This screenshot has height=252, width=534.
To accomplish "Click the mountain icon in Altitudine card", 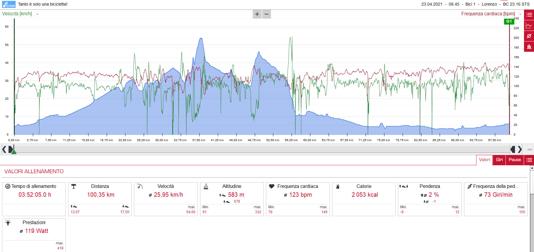I will coord(206,186).
